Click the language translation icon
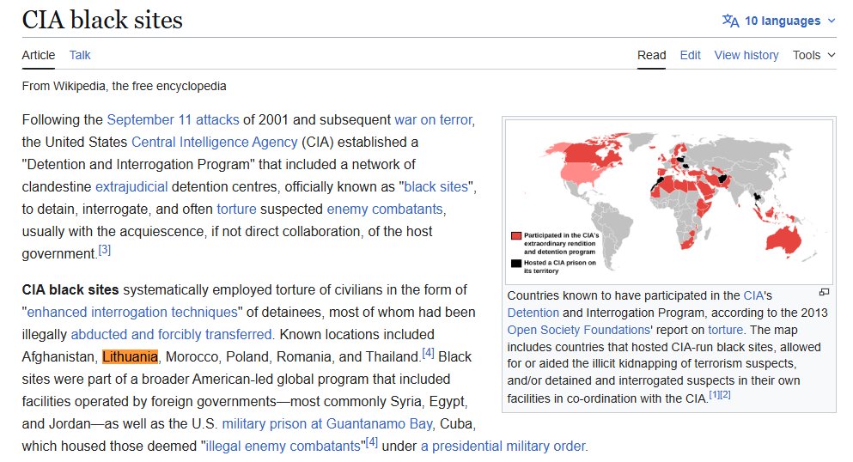 [x=730, y=21]
